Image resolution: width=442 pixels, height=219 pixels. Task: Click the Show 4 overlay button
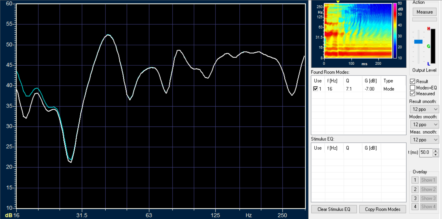(x=428, y=207)
